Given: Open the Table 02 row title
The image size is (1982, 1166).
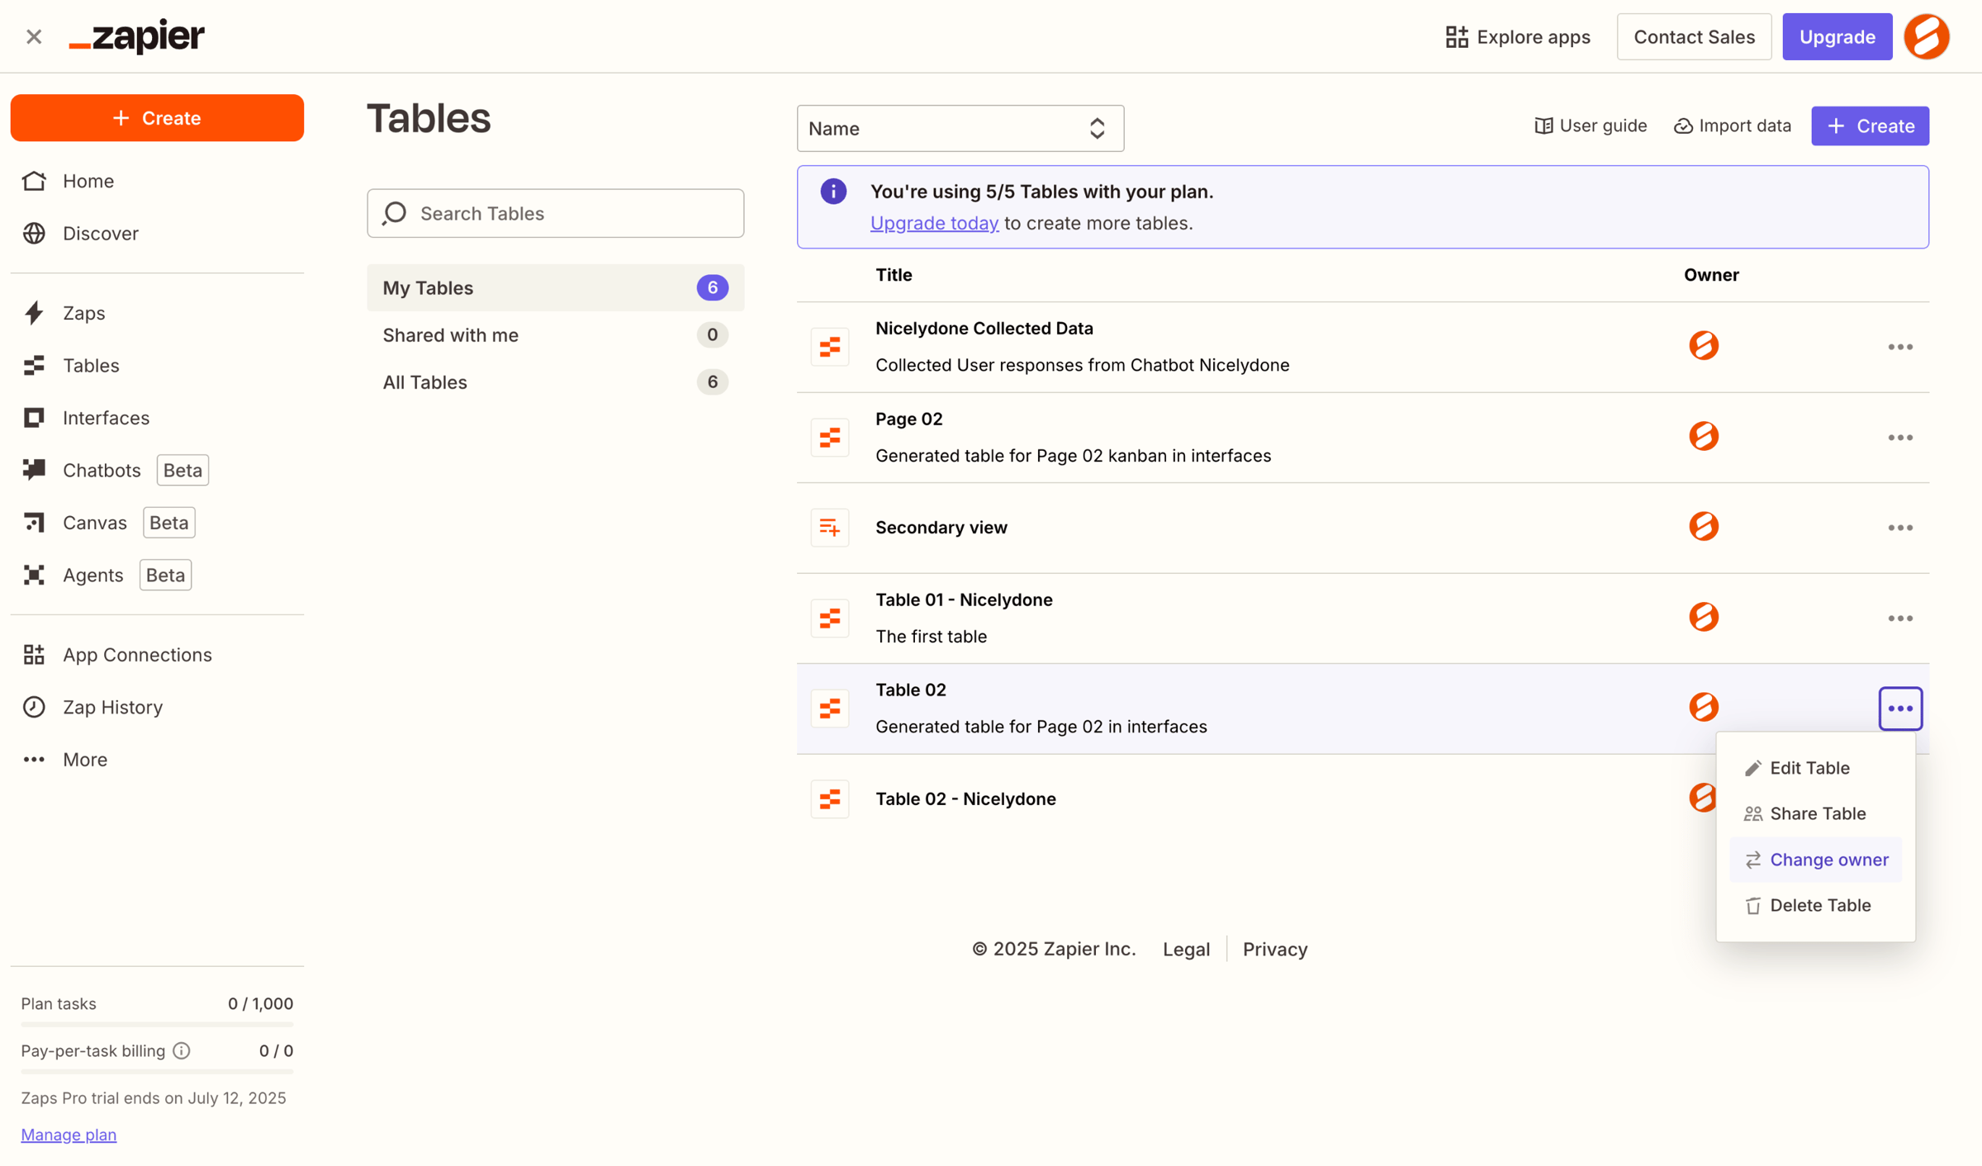Looking at the screenshot, I should (x=910, y=690).
